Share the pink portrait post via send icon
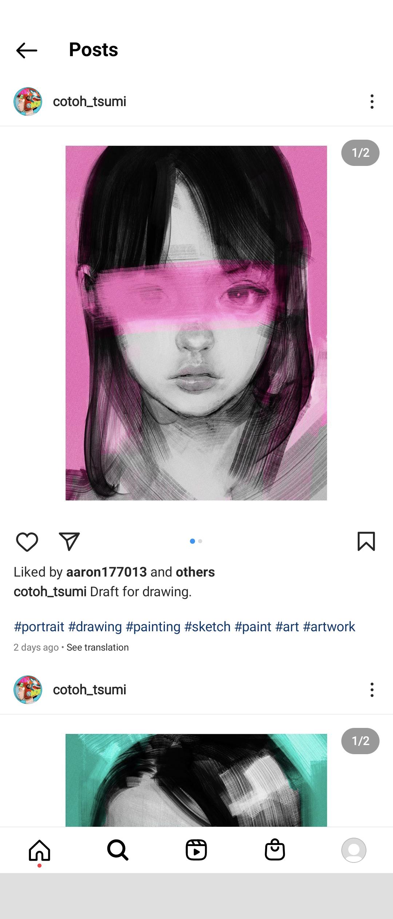 click(x=69, y=542)
